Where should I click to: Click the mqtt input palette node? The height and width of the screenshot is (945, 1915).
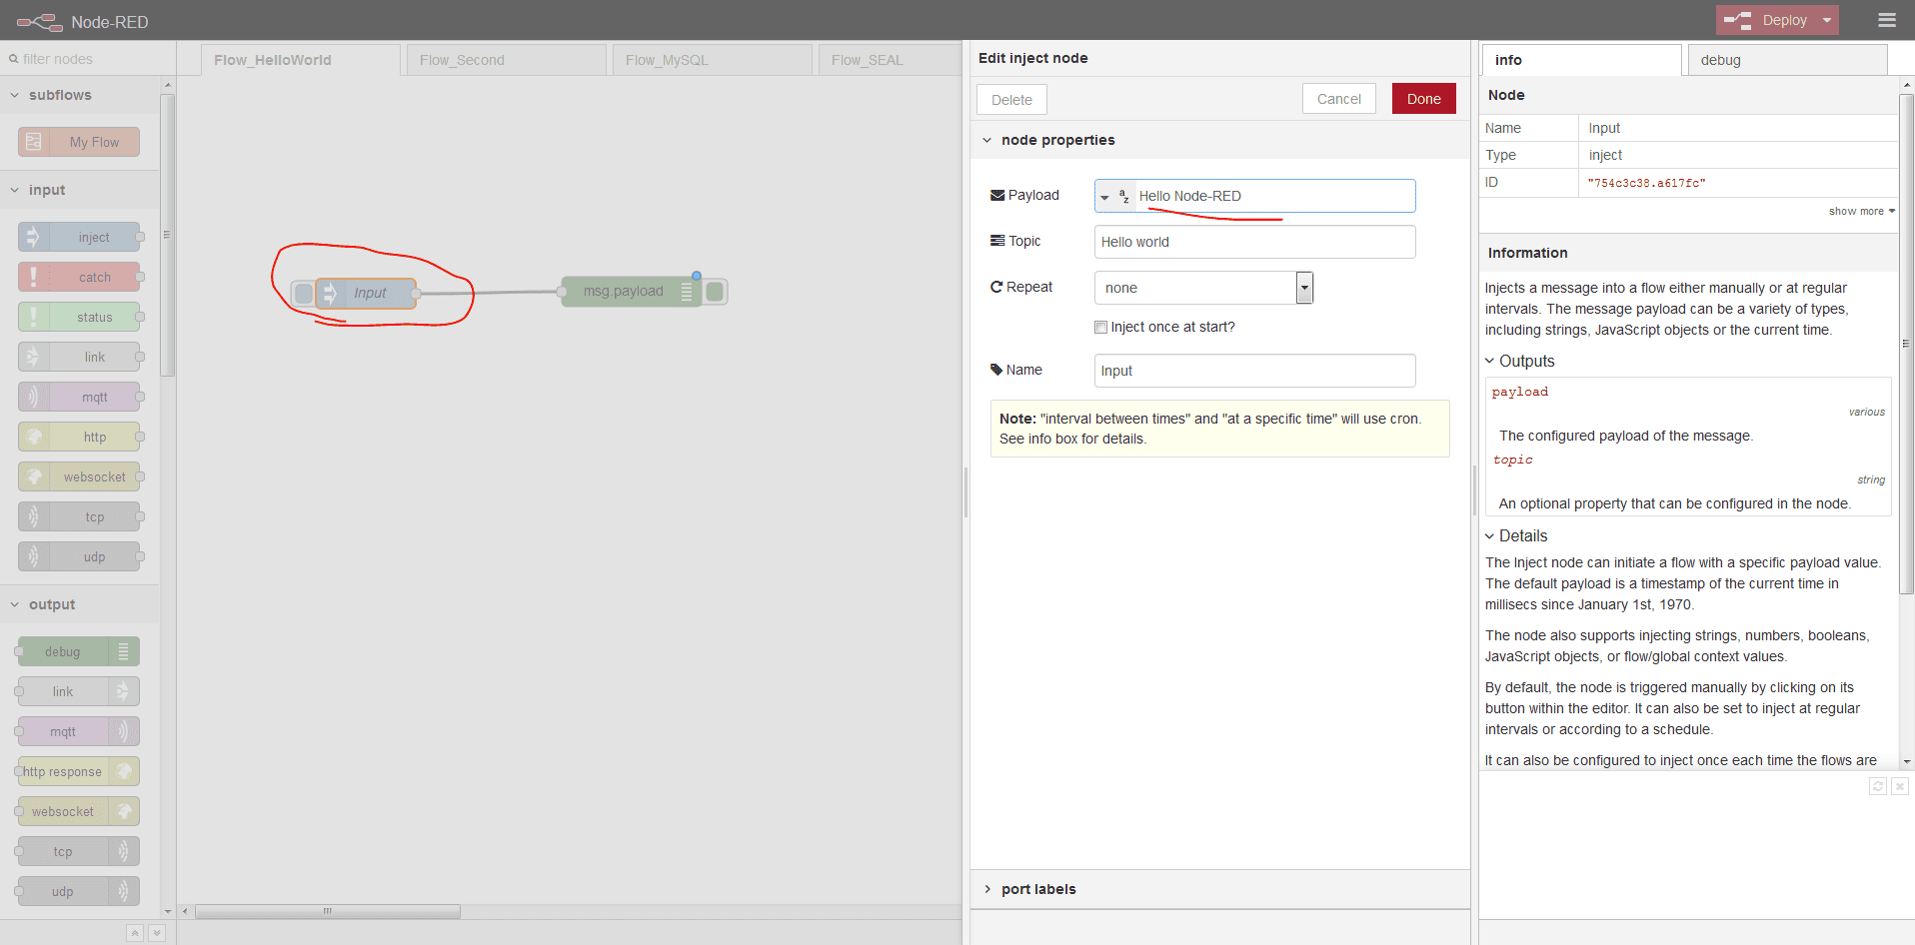(x=80, y=397)
